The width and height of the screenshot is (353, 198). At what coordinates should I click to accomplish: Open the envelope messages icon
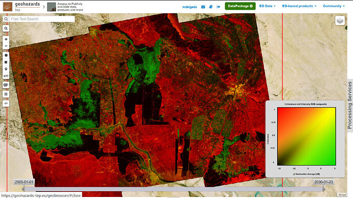pos(203,7)
